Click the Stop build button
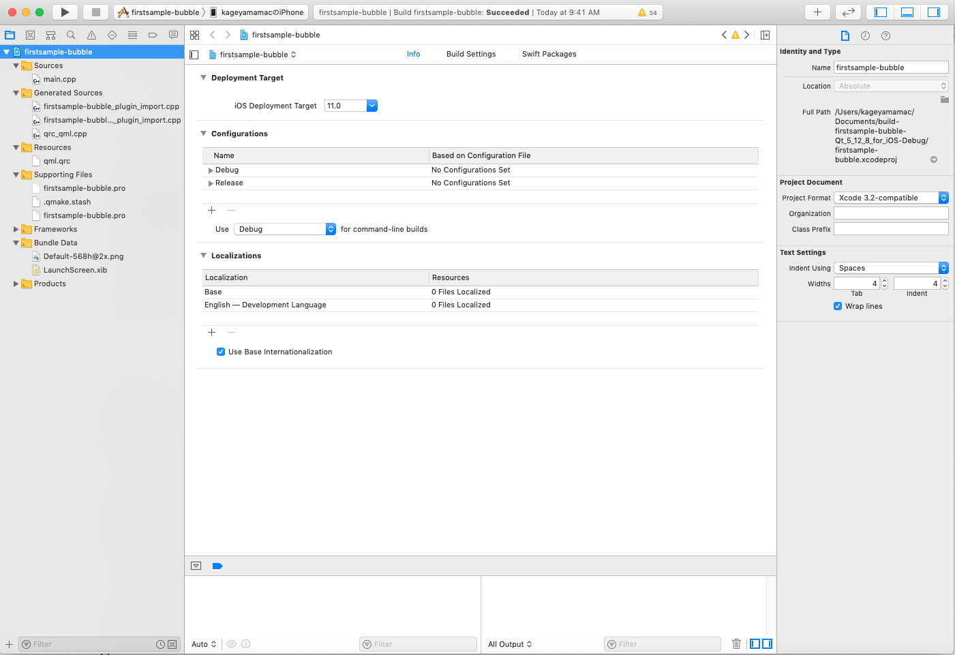Image resolution: width=955 pixels, height=655 pixels. coord(96,12)
